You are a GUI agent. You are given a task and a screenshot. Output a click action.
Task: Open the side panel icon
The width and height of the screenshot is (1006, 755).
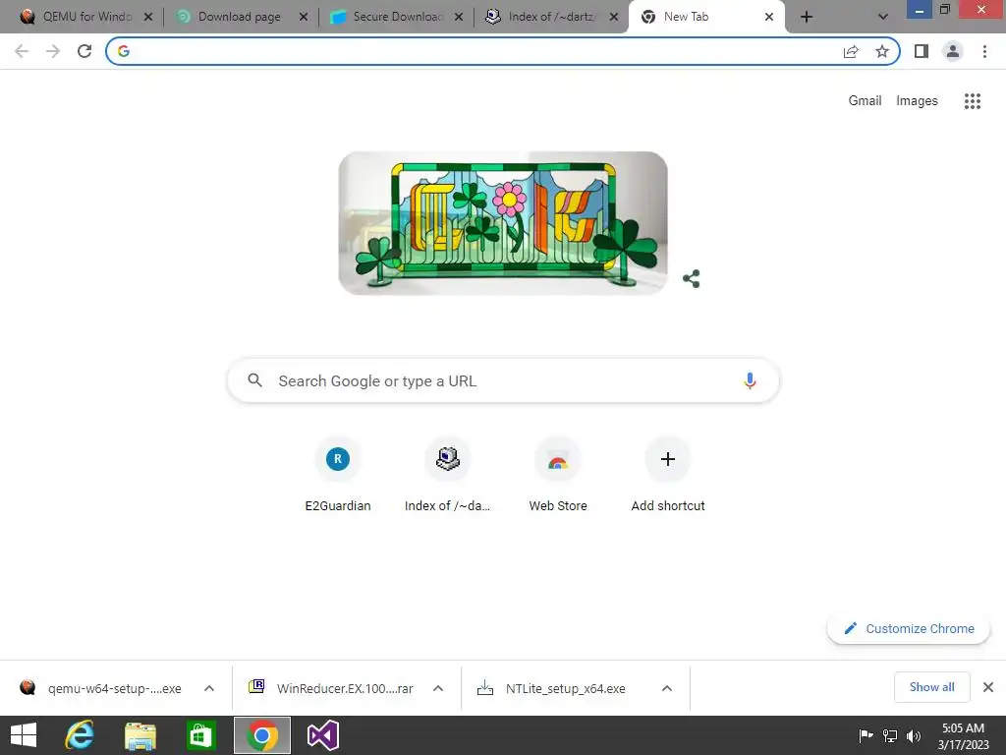[x=922, y=51]
